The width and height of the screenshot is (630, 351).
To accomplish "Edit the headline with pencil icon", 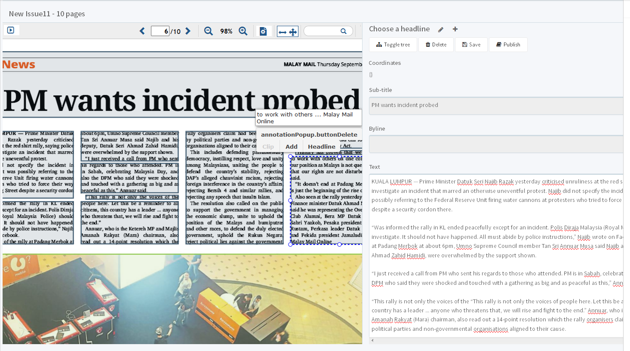I will point(441,29).
